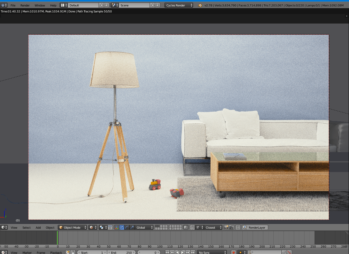Click the green current frame marker

pos(57,238)
